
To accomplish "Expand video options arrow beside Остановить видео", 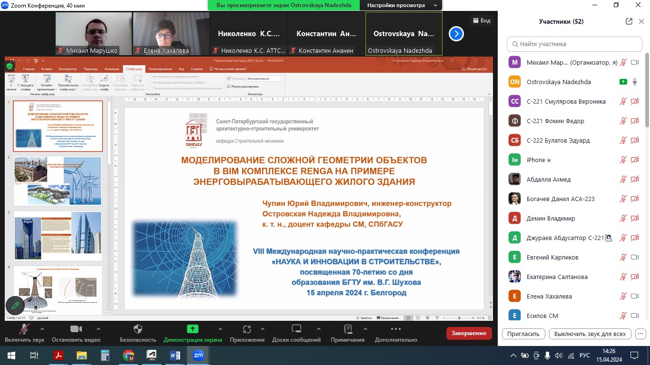I will [x=98, y=329].
